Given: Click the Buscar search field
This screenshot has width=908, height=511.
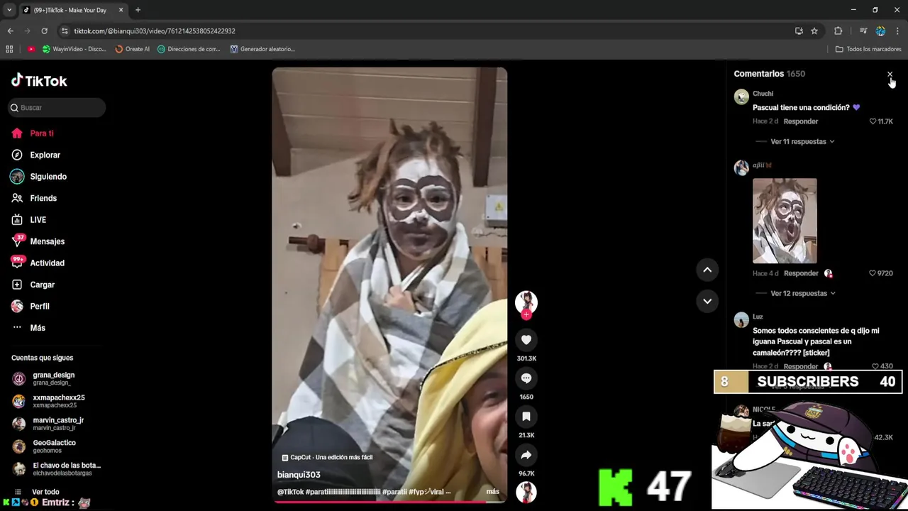Looking at the screenshot, I should [57, 108].
